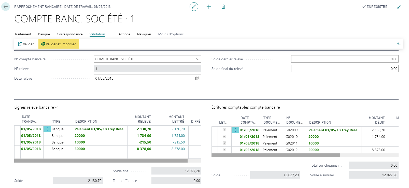Image resolution: width=409 pixels, height=188 pixels.
Task: Click the back arrow icon
Action: tap(6, 7)
